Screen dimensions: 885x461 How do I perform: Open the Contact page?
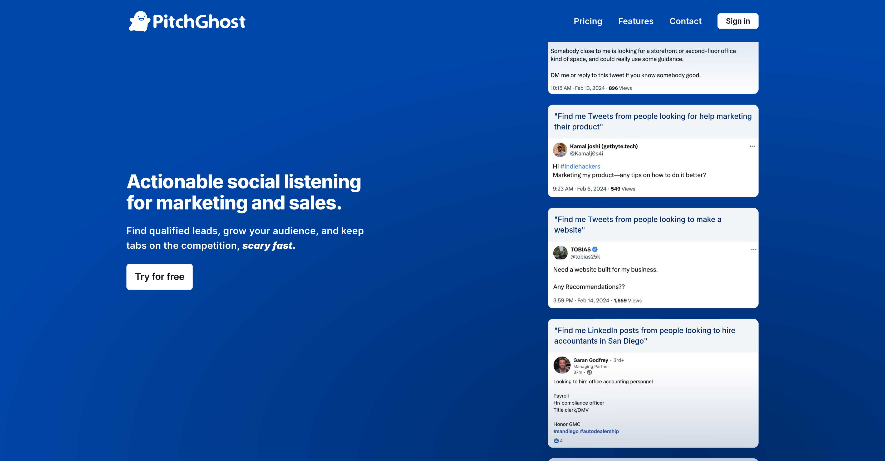click(x=685, y=21)
